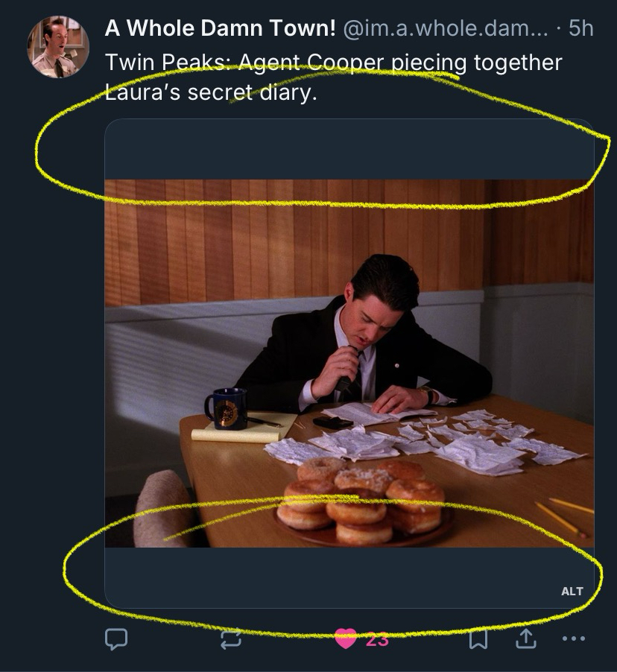The image size is (617, 672).
Task: Click Agent Cooper's face in the photo
Action: 375,319
